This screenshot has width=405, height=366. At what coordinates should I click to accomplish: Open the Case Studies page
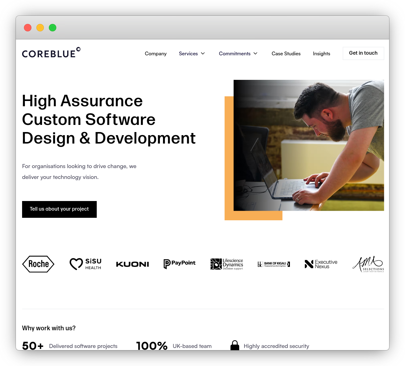click(286, 53)
